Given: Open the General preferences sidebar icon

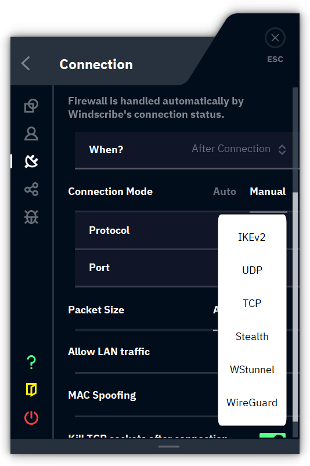Looking at the screenshot, I should coord(31,106).
